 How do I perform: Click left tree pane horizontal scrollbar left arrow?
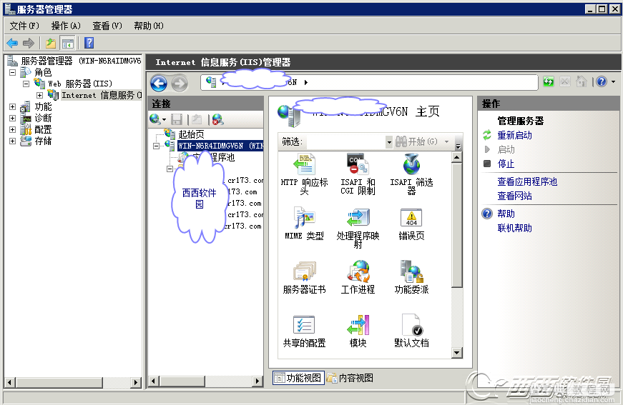pos(10,382)
